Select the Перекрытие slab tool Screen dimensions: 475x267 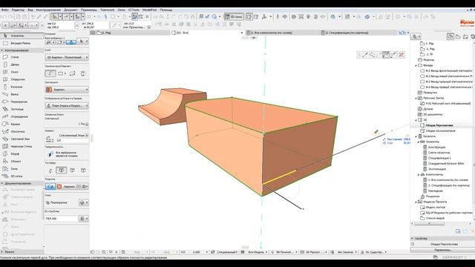[x=22, y=102]
